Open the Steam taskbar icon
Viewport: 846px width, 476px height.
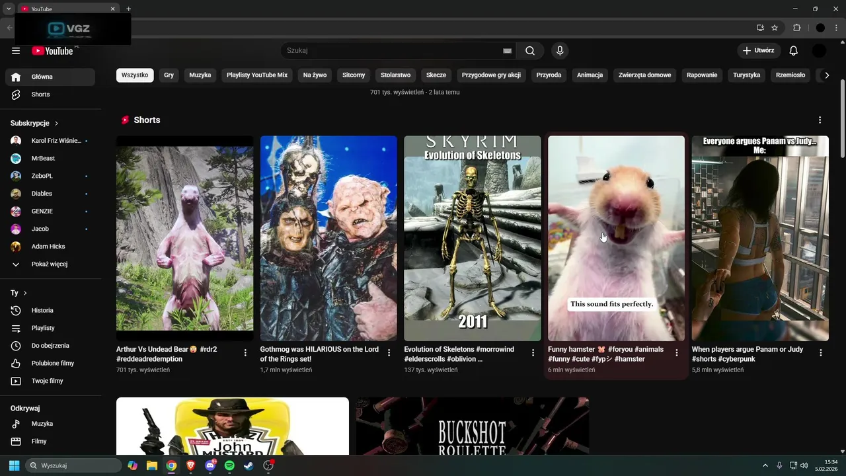pos(249,465)
